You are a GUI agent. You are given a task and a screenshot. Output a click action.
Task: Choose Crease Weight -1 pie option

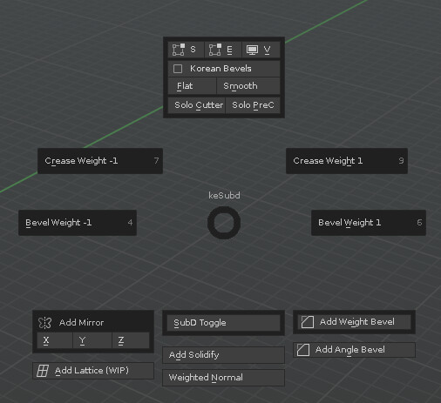100,161
